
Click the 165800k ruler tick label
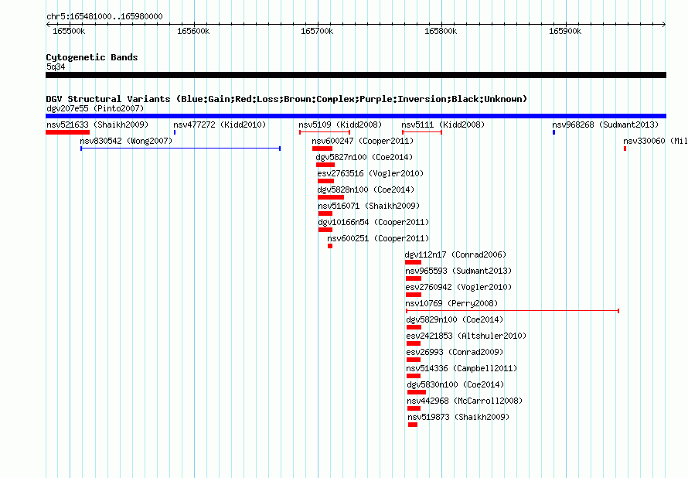(x=441, y=31)
